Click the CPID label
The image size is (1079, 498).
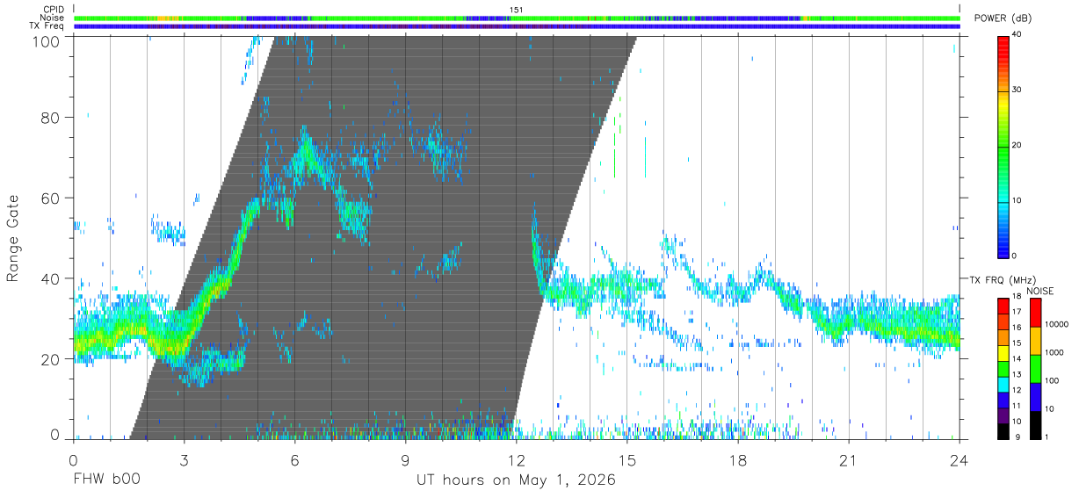coord(53,10)
